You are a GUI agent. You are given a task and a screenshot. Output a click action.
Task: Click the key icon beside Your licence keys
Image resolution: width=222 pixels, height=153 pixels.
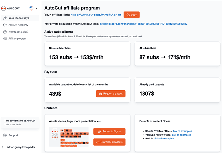5,18
